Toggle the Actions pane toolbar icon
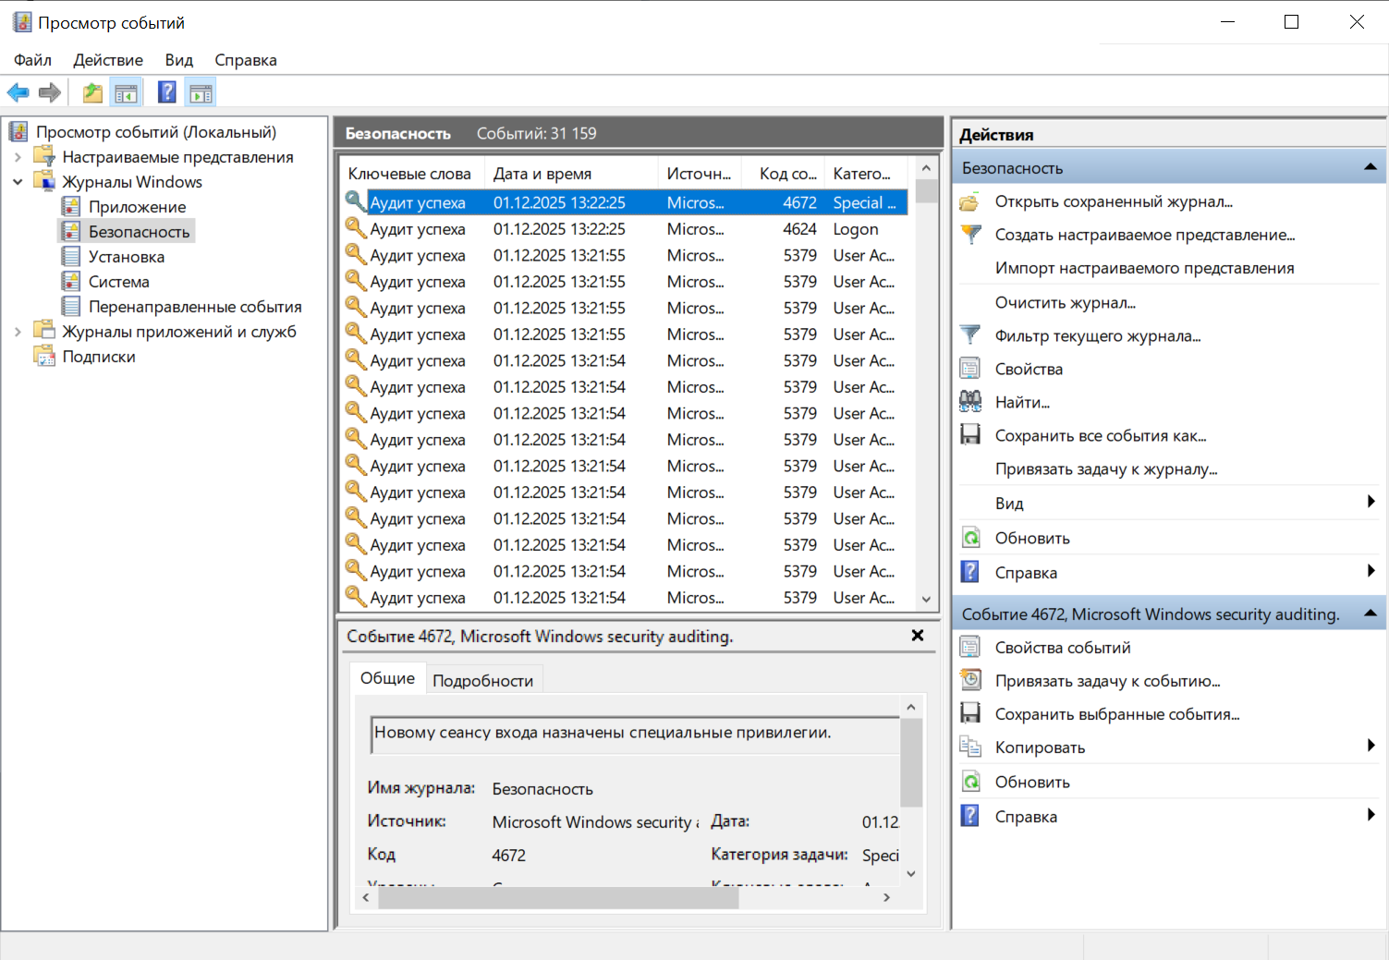This screenshot has width=1389, height=960. point(201,92)
